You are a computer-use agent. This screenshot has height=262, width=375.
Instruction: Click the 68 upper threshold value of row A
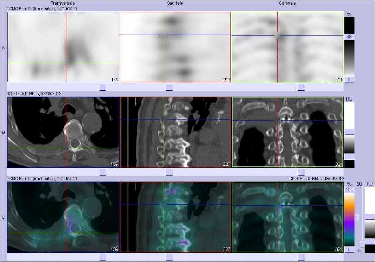point(349,37)
